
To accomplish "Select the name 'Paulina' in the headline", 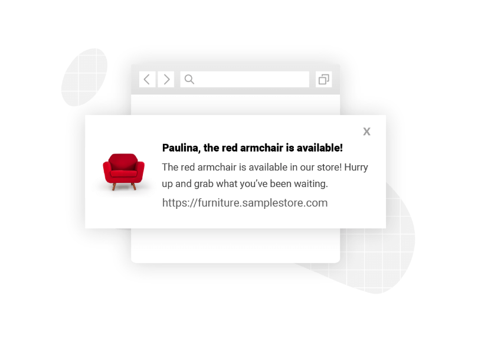I will 181,148.
